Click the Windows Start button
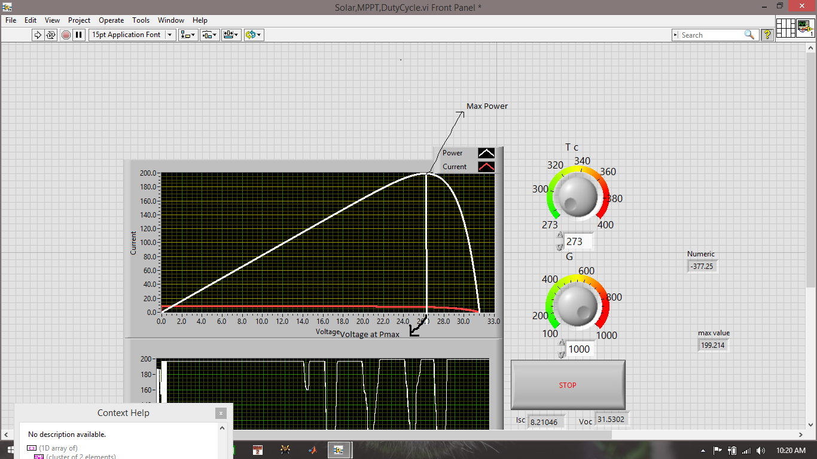Viewport: 817px width, 459px height. click(11, 450)
